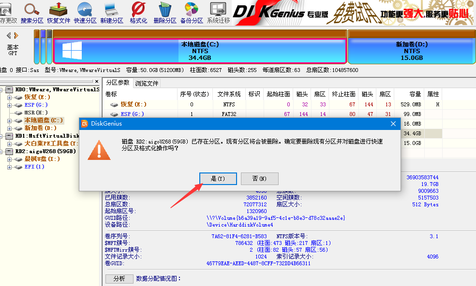
Task: Select the small first partition strip in disk map
Action: tap(36, 47)
